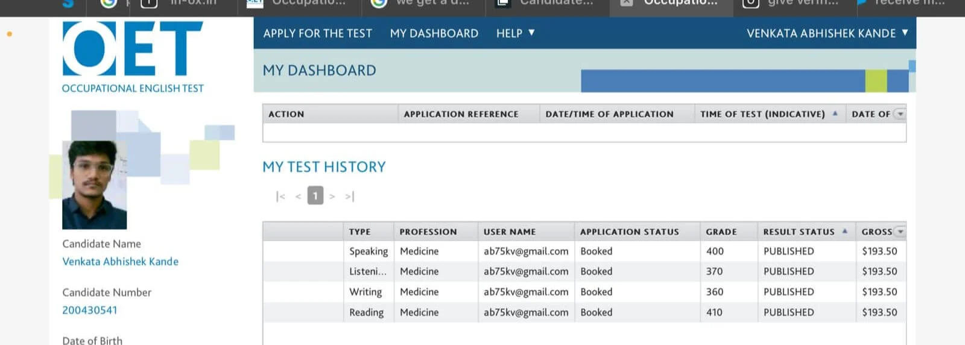This screenshot has width=965, height=345.
Task: Open column dropdown on applications grid
Action: pyautogui.click(x=900, y=114)
